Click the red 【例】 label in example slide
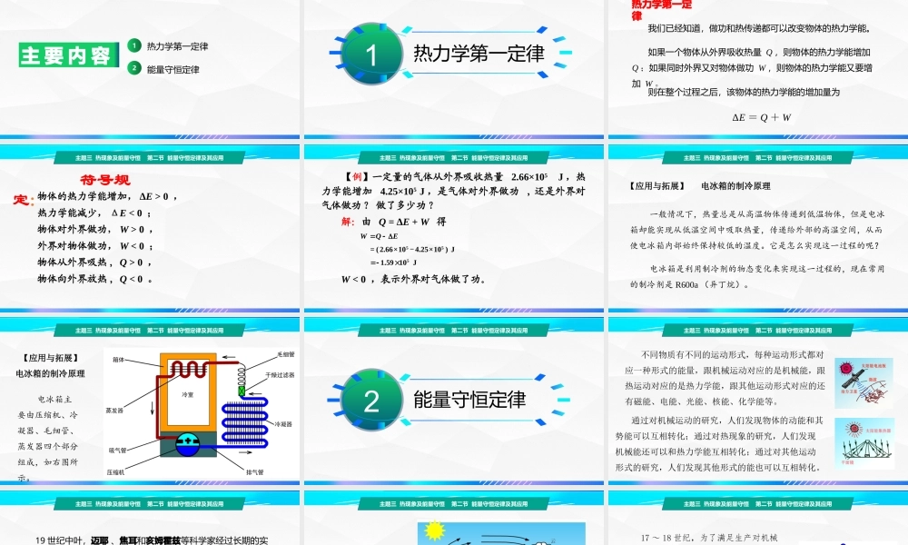This screenshot has height=545, width=908. tap(357, 176)
